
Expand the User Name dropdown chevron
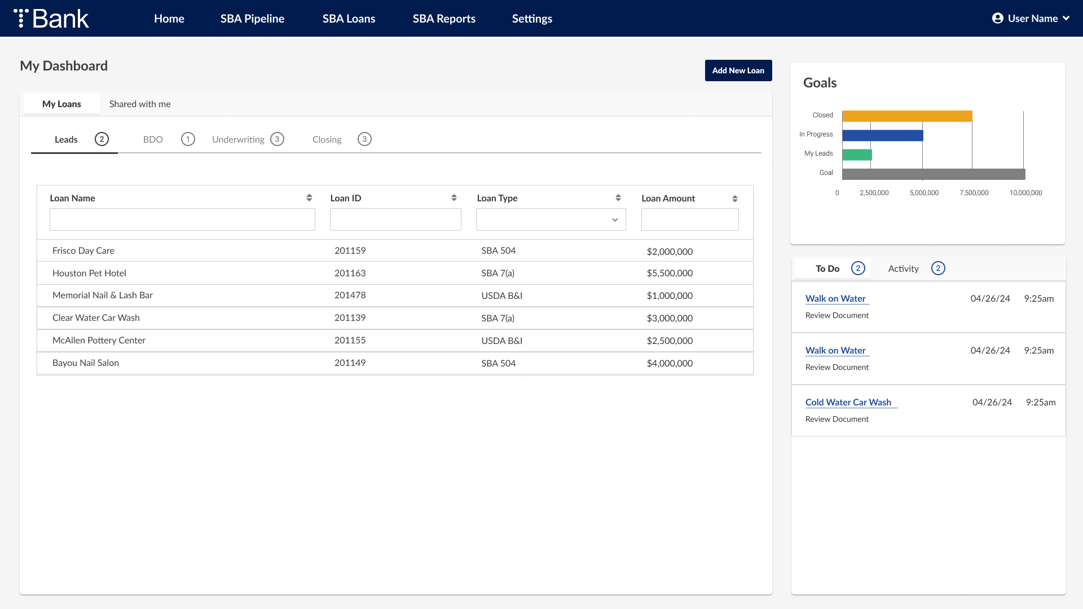point(1066,18)
